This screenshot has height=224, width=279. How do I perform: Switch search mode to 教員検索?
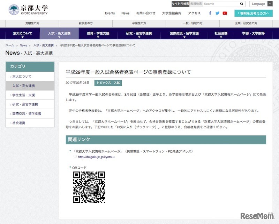(197, 4)
